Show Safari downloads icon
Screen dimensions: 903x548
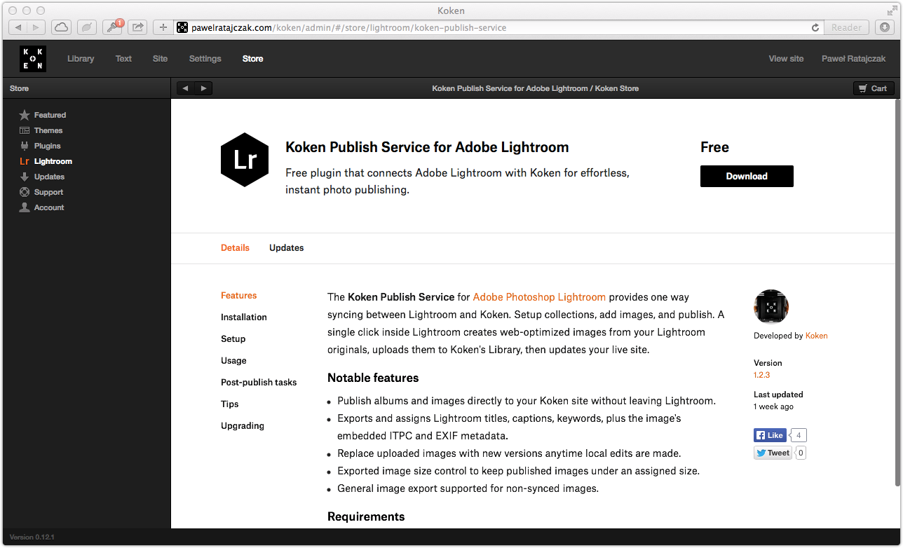[885, 27]
